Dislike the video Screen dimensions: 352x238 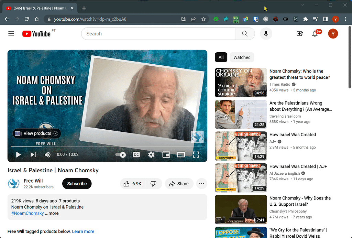(x=154, y=184)
